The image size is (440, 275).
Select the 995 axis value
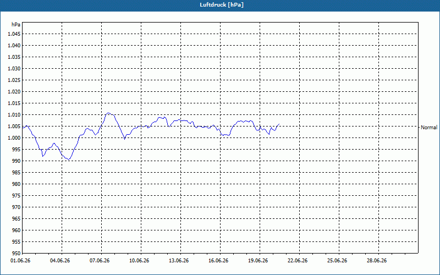click(x=17, y=149)
